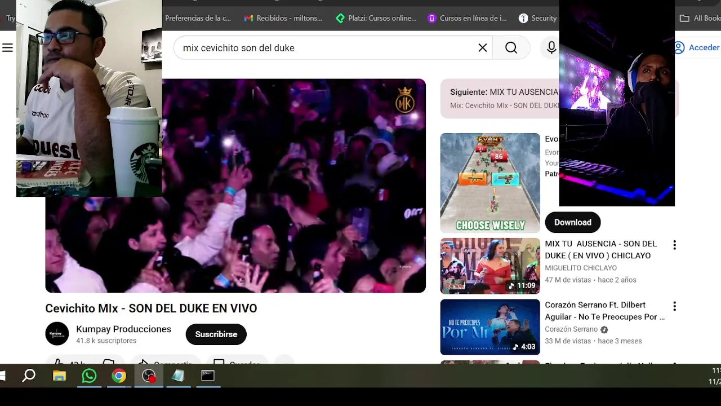Switch to Chrome in the taskbar
This screenshot has height=406, width=721.
click(x=119, y=376)
